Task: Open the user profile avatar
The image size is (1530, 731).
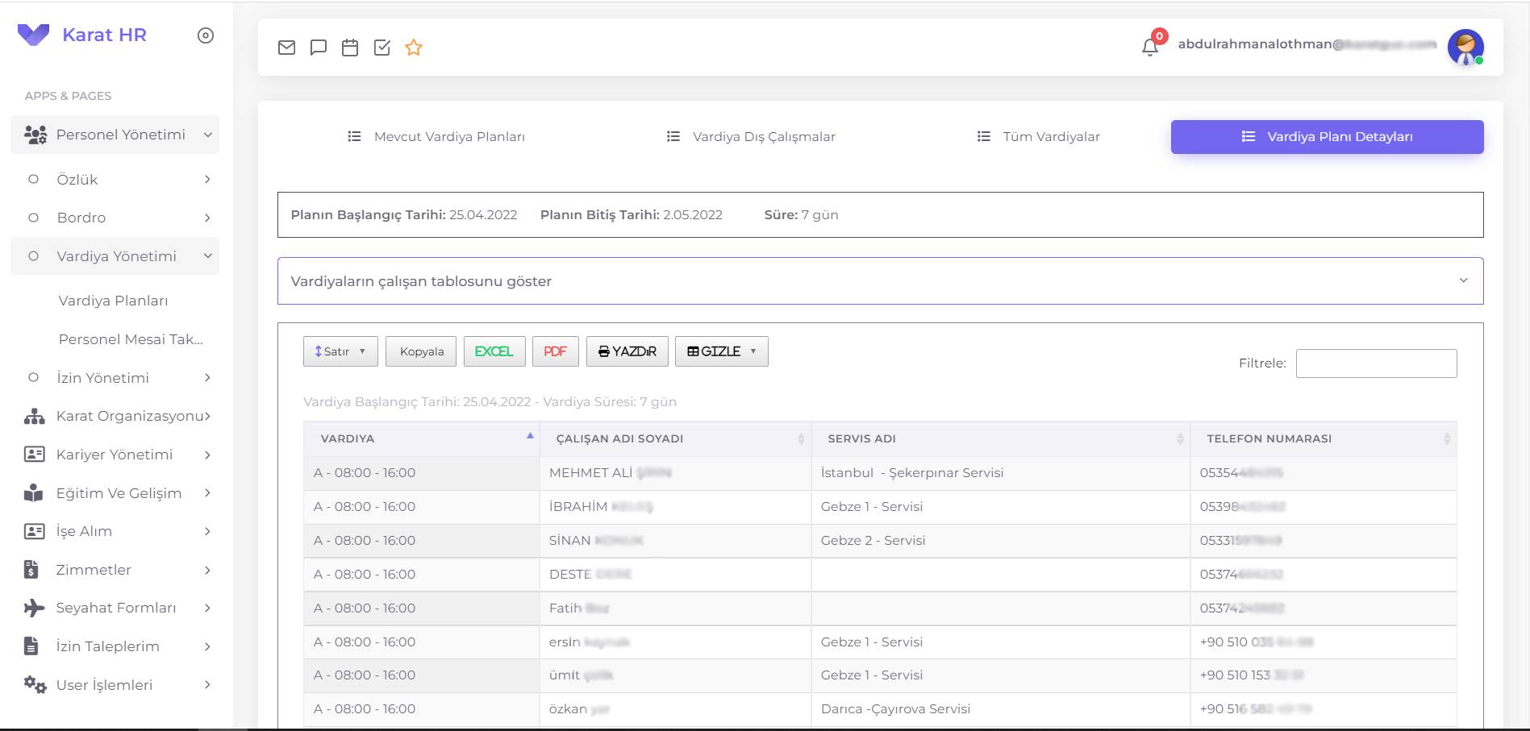Action: point(1465,48)
